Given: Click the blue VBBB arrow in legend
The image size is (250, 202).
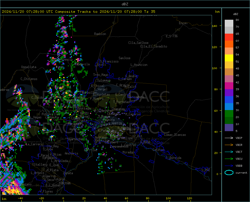Looking at the screenshot, I should [229, 166].
